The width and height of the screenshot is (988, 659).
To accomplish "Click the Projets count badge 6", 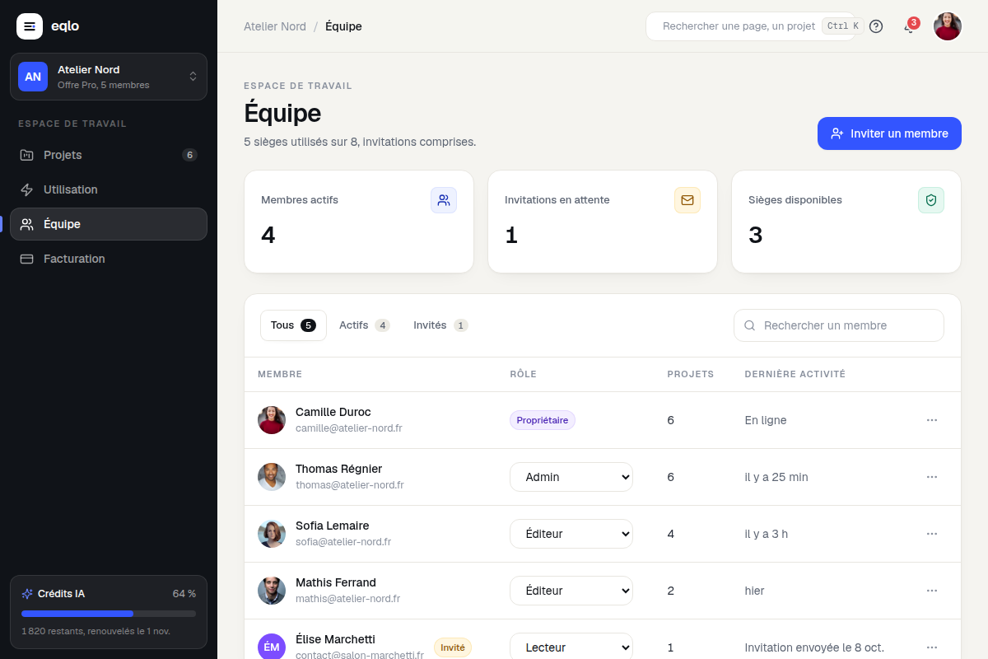I will pyautogui.click(x=189, y=155).
